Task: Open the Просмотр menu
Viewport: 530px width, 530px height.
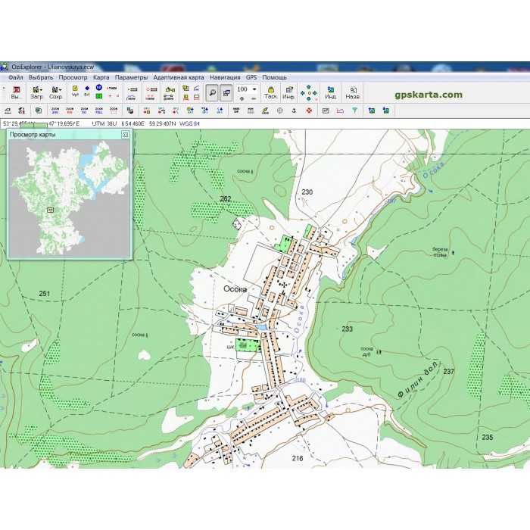Action: tap(73, 77)
